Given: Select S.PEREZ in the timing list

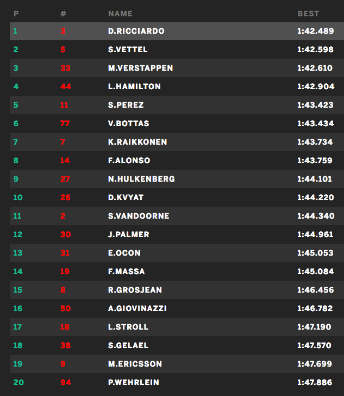Looking at the screenshot, I should click(x=126, y=105).
